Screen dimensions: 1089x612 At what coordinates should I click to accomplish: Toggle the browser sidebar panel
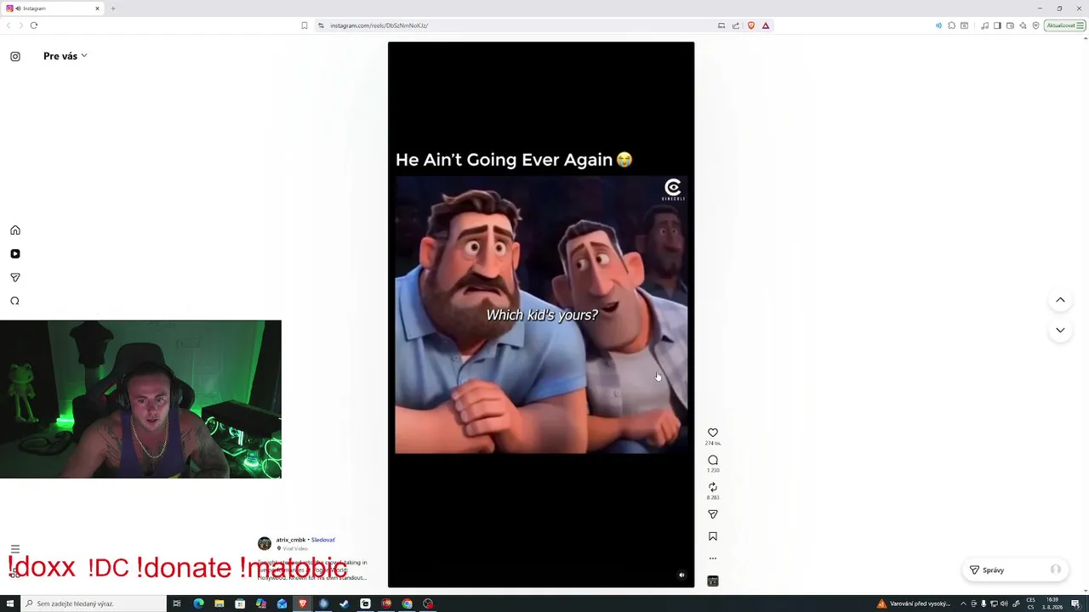[x=997, y=25]
